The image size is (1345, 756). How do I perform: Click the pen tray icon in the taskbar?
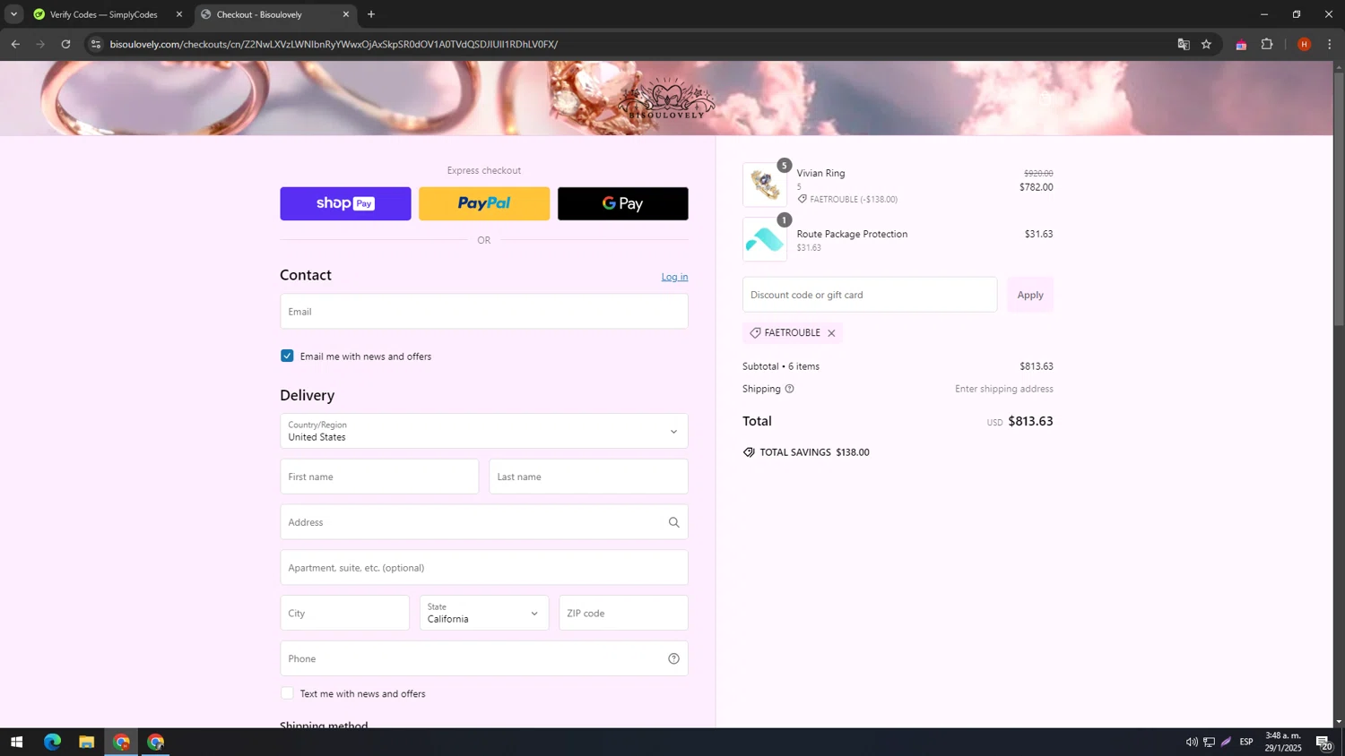pyautogui.click(x=1226, y=742)
